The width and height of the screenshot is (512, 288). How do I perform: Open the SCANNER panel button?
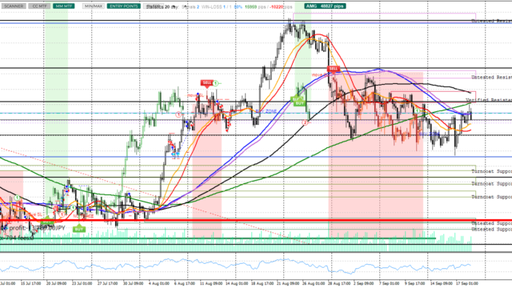(14, 6)
